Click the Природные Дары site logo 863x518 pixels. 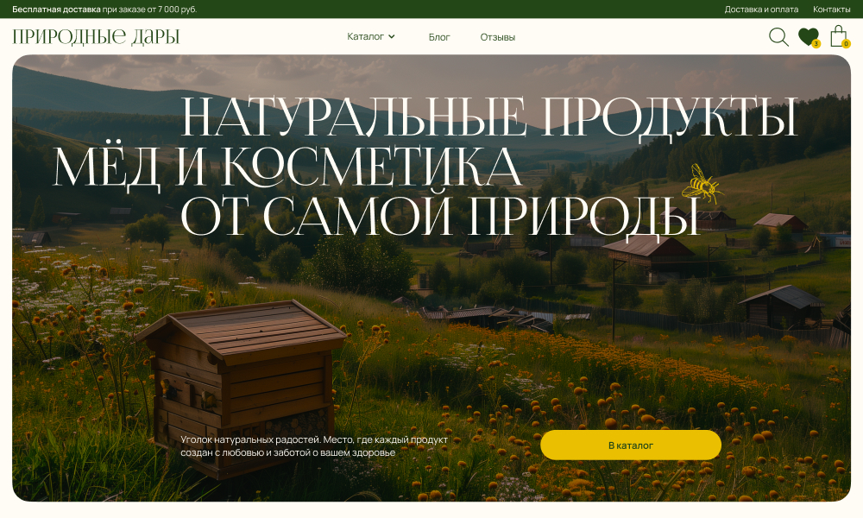(x=96, y=37)
